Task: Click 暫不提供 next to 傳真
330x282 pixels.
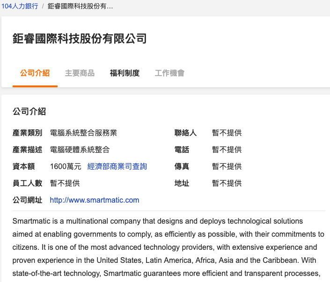Action: [x=227, y=167]
